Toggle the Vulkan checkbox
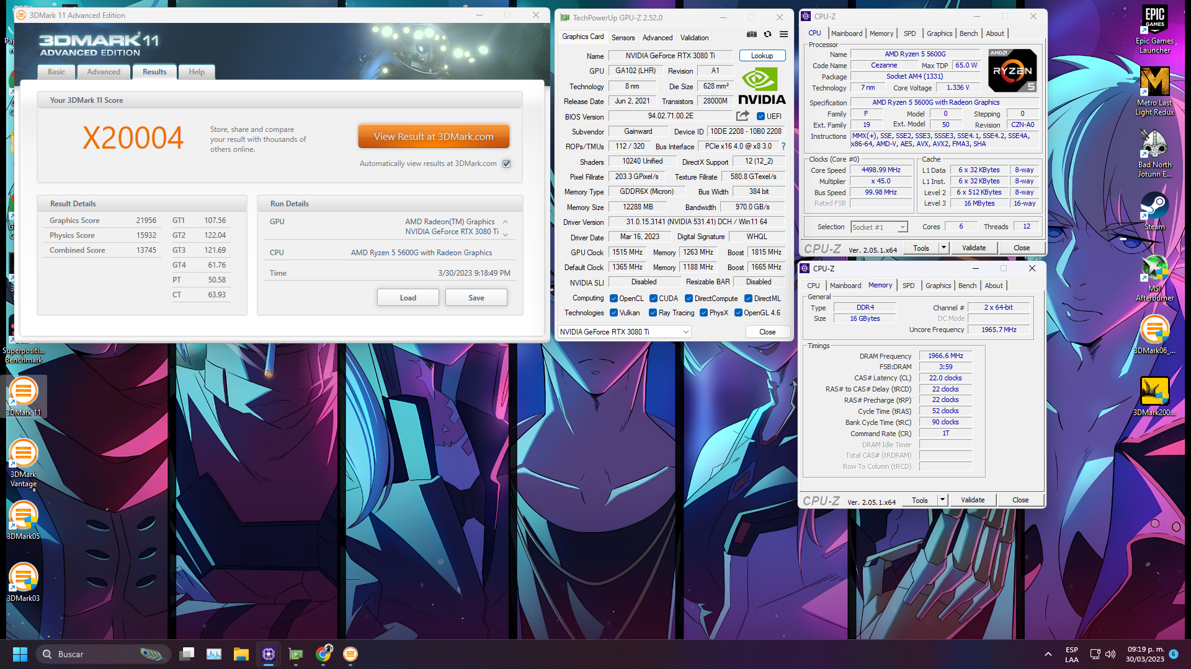The height and width of the screenshot is (669, 1191). [613, 313]
